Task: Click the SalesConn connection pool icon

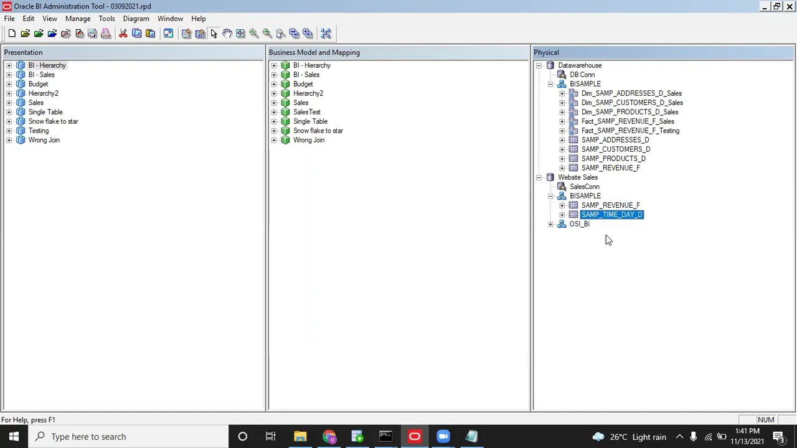Action: (x=562, y=187)
